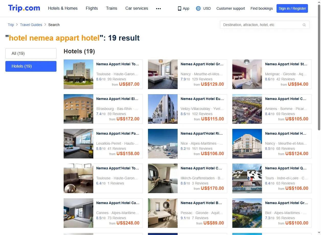Open the Strasbourg hotel building thumbnail
The image size is (321, 235).
pos(78,109)
